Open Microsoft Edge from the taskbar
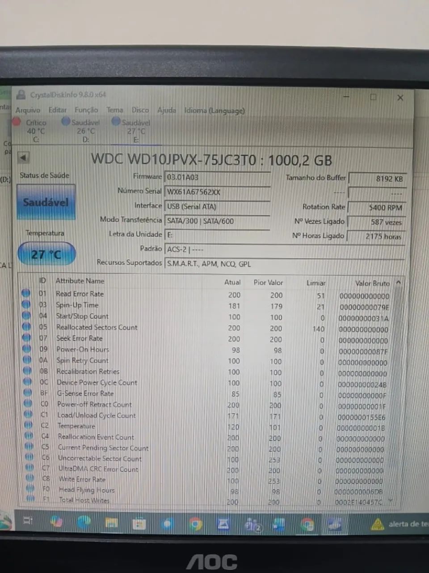 [x=84, y=522]
